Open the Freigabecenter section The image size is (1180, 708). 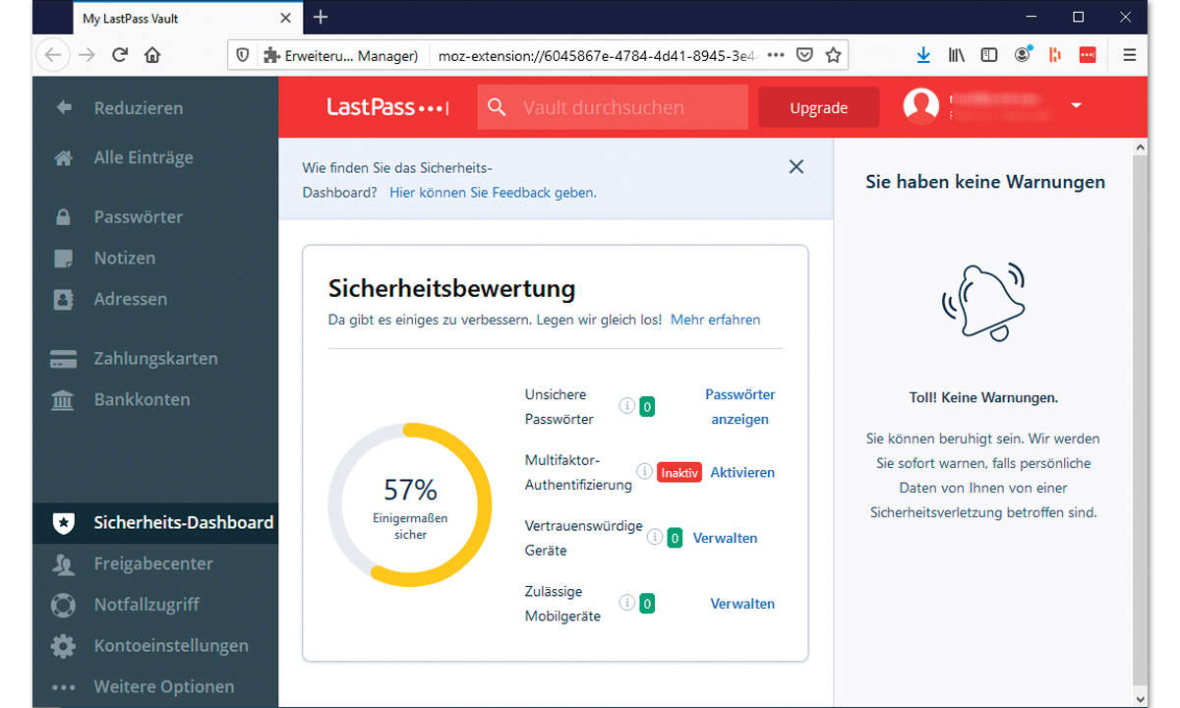pos(155,564)
